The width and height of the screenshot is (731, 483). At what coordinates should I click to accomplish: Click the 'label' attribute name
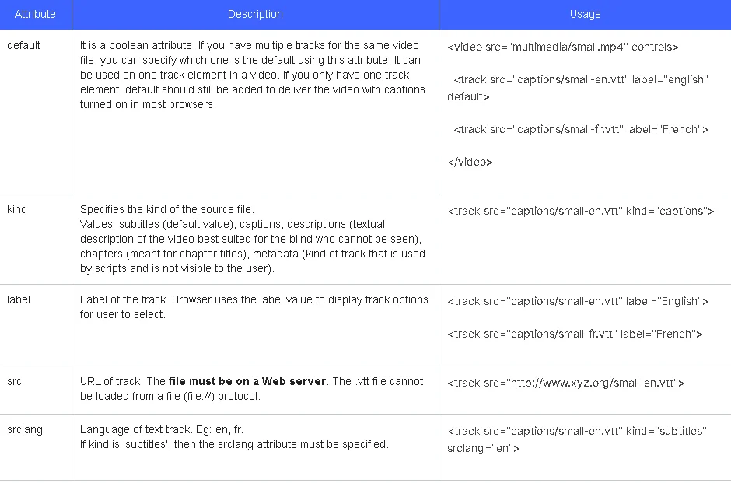19,299
